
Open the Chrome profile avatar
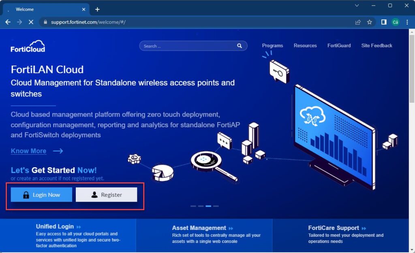396,22
